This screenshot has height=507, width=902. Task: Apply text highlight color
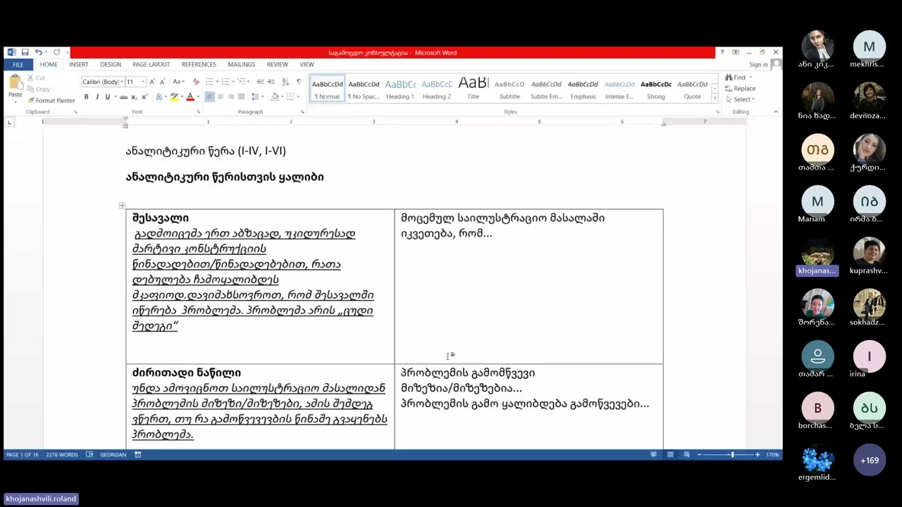click(x=174, y=97)
